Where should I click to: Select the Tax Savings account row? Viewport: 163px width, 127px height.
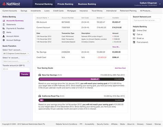coord(81,52)
